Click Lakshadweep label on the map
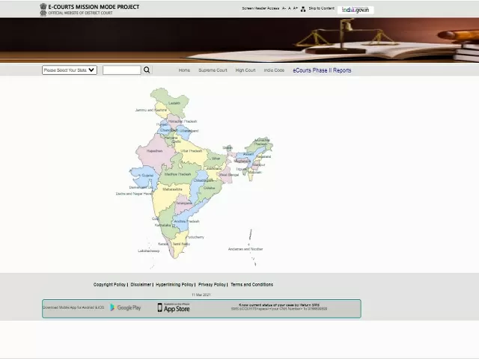Screen dimensions: 479x359 point(149,251)
